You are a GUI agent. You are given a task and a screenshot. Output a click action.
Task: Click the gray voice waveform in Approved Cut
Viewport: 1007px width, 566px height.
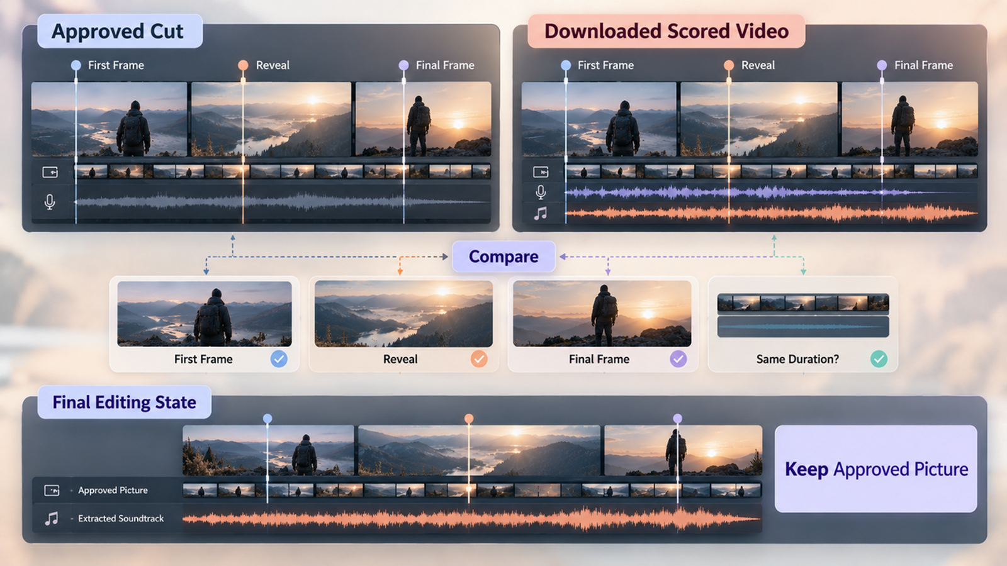[283, 202]
